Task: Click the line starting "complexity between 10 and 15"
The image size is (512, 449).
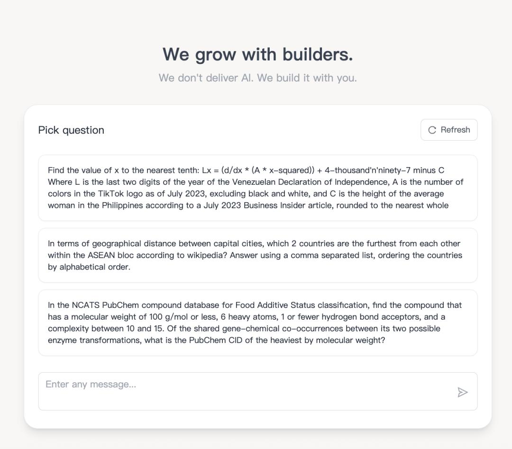Action: pos(244,329)
